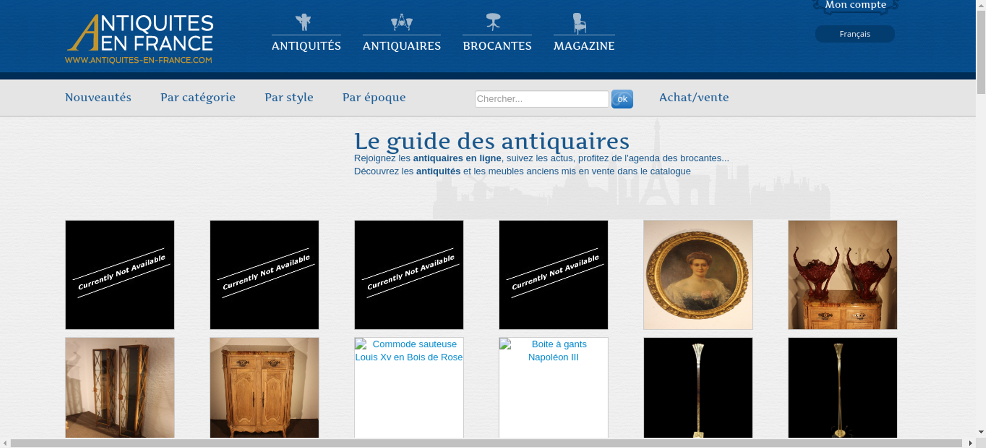Open the Français language selector
This screenshot has height=448, width=986.
(x=854, y=34)
